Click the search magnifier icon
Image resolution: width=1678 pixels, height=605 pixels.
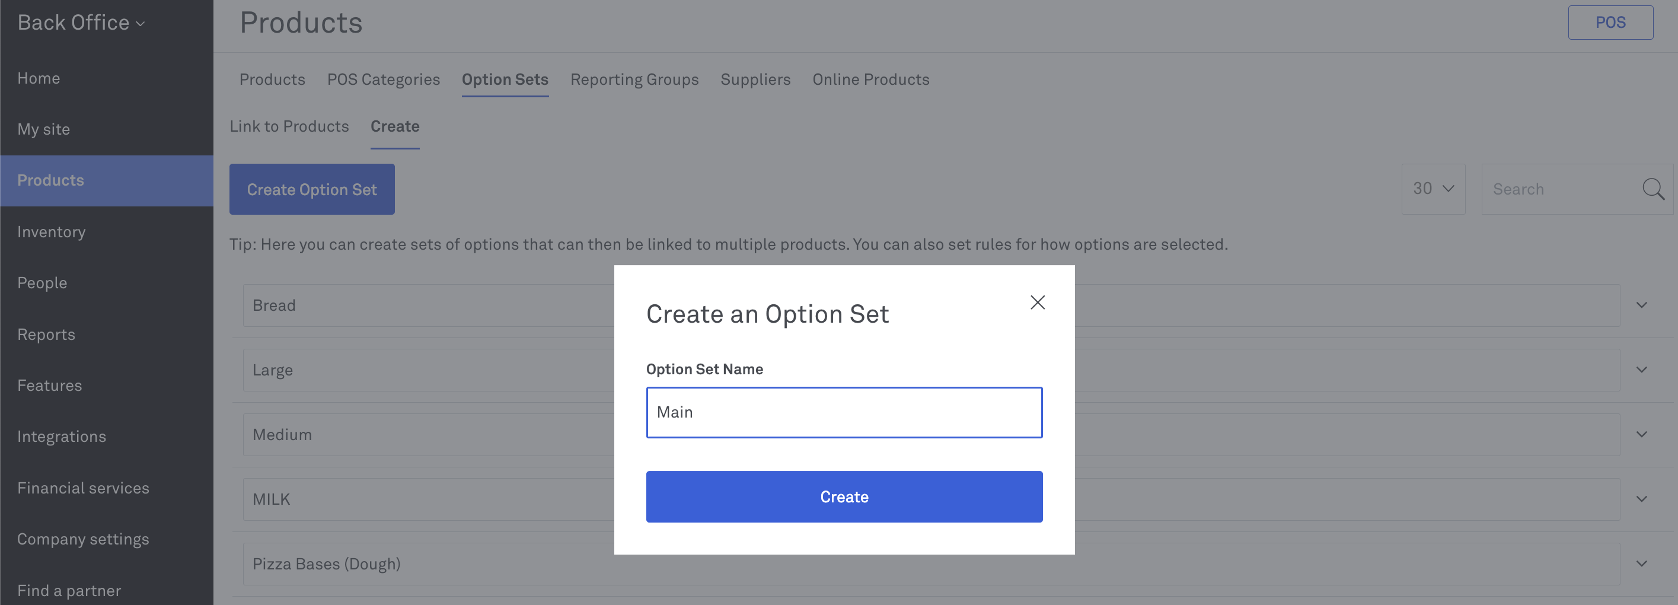pyautogui.click(x=1653, y=189)
